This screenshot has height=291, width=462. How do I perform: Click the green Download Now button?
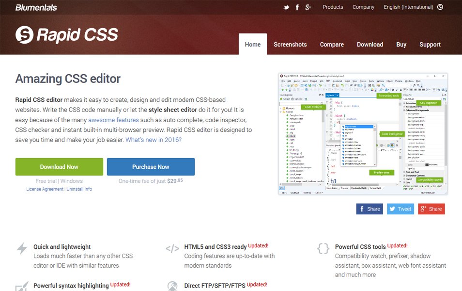pyautogui.click(x=59, y=167)
